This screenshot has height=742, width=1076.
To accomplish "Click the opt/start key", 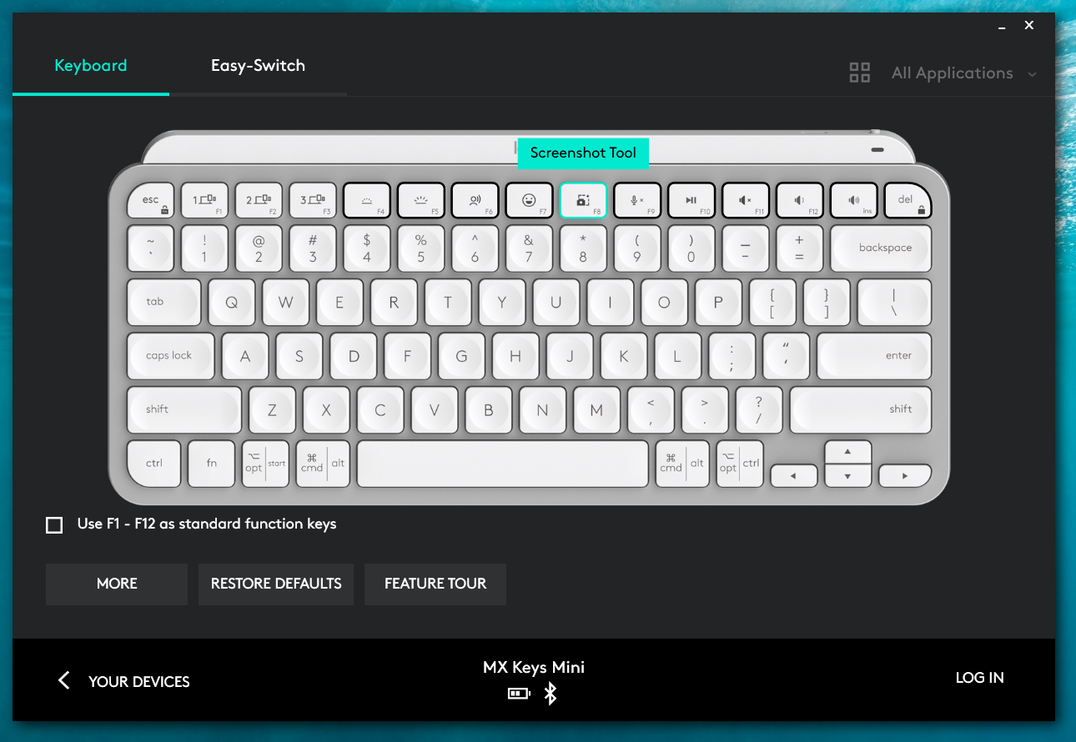I will tap(265, 464).
